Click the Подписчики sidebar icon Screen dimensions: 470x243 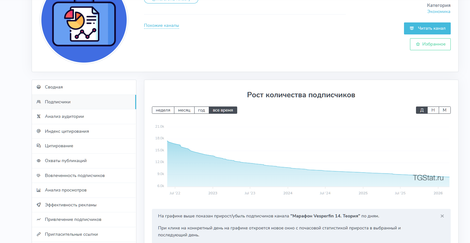(39, 101)
